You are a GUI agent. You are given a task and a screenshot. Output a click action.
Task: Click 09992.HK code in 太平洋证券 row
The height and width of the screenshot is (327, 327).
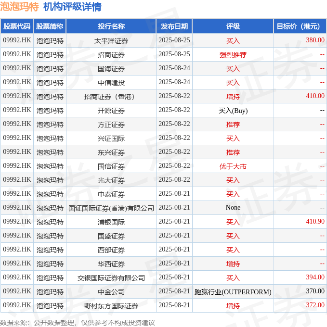(x=17, y=40)
